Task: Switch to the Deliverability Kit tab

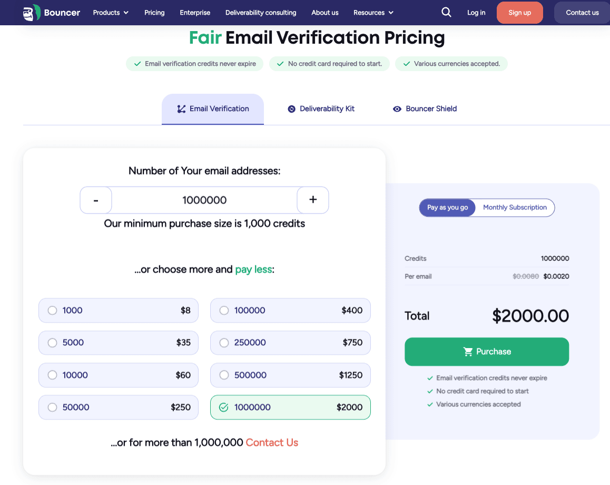Action: [x=321, y=108]
